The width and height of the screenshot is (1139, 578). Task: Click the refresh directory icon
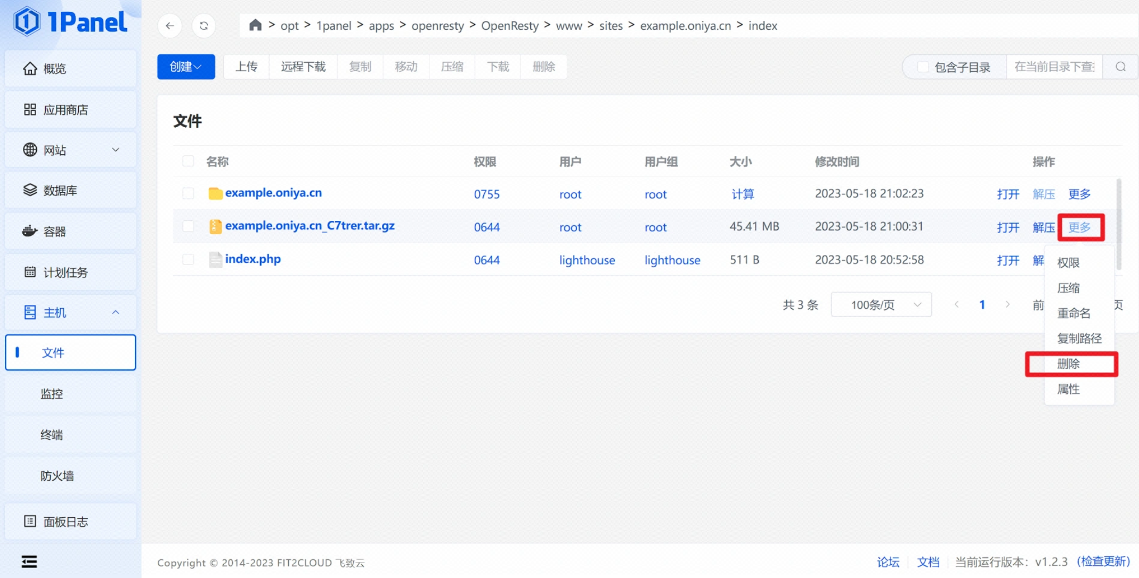click(x=204, y=26)
